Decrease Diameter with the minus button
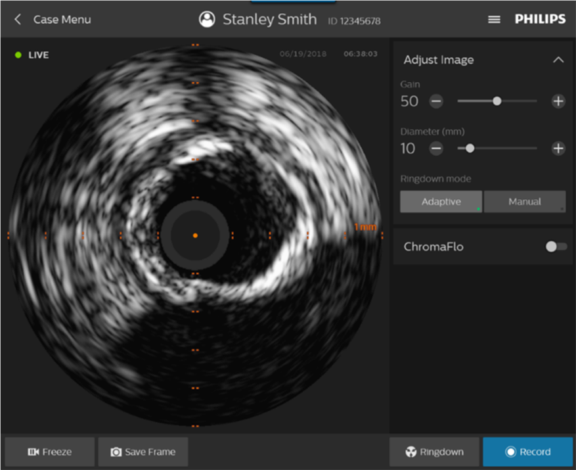Viewport: 576px width, 470px height. [x=436, y=149]
